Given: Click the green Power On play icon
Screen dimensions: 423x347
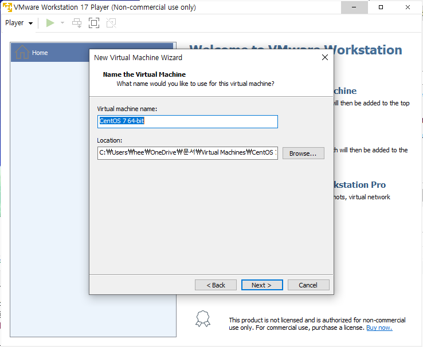Looking at the screenshot, I should [50, 23].
